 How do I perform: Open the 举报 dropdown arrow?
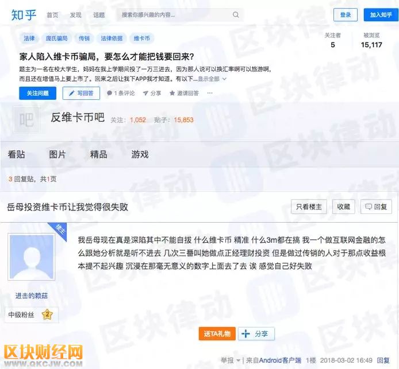(x=239, y=360)
